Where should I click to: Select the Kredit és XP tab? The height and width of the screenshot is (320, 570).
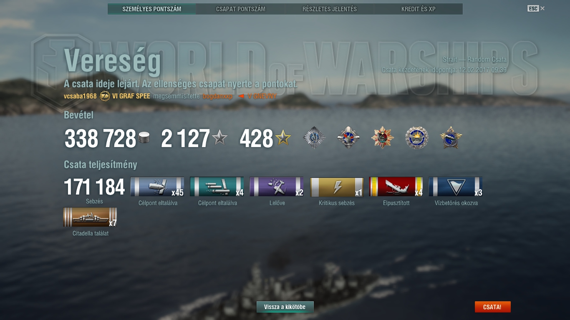click(419, 9)
